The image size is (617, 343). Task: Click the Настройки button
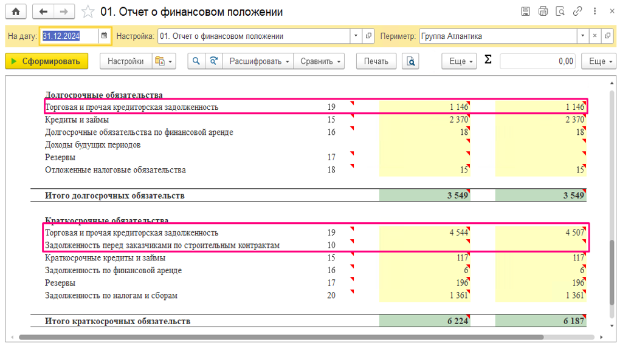[x=126, y=61]
